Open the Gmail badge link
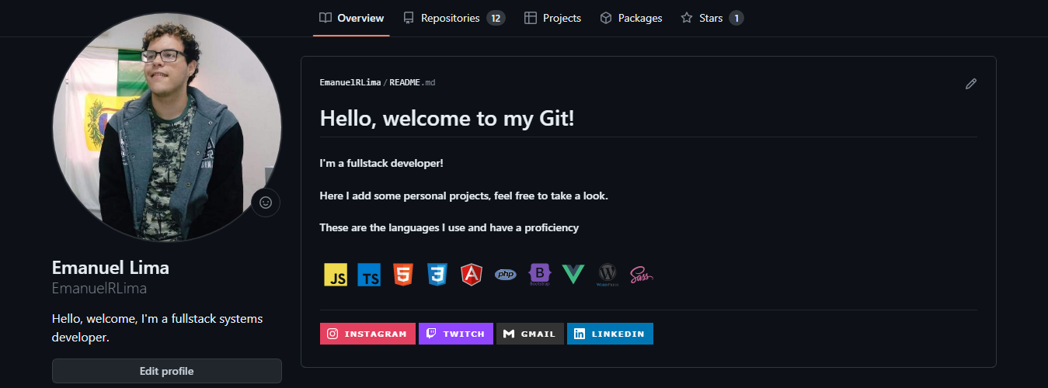This screenshot has width=1048, height=388. pyautogui.click(x=530, y=334)
